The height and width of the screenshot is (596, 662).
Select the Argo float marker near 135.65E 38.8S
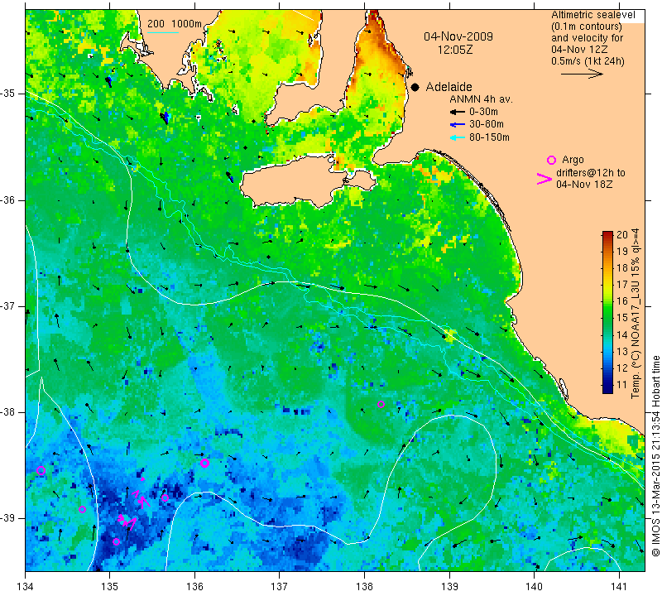[x=165, y=497]
